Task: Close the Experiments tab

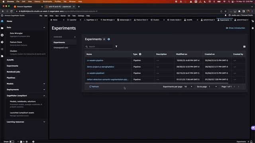Action: (x=231, y=20)
